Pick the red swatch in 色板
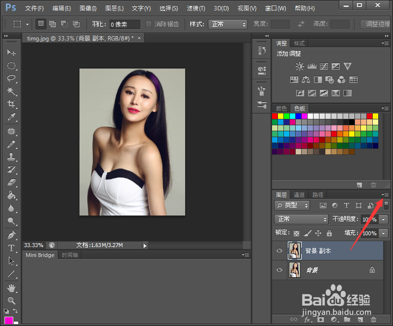The width and height of the screenshot is (393, 326). pos(275,116)
